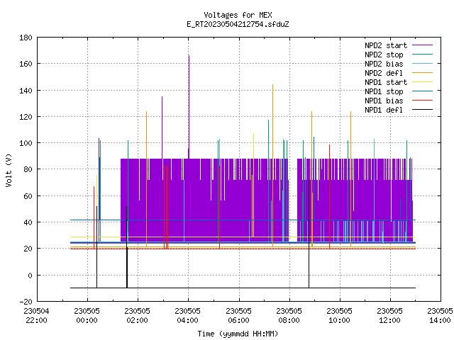The height and width of the screenshot is (340, 454).
Task: Click the '230505 08:00' time axis label
Action: [x=289, y=316]
